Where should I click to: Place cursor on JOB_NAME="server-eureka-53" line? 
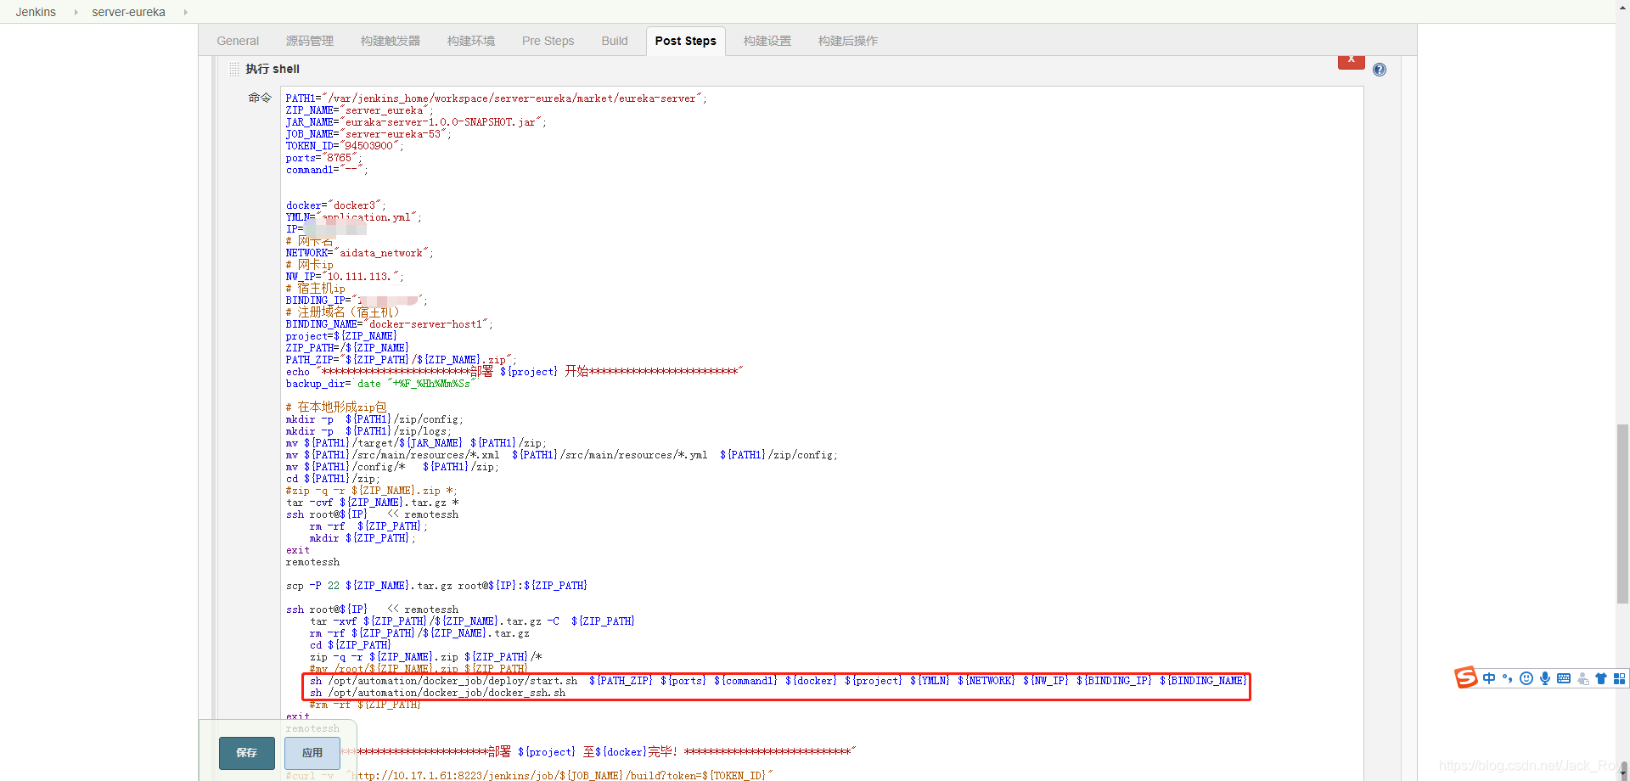[x=368, y=134]
